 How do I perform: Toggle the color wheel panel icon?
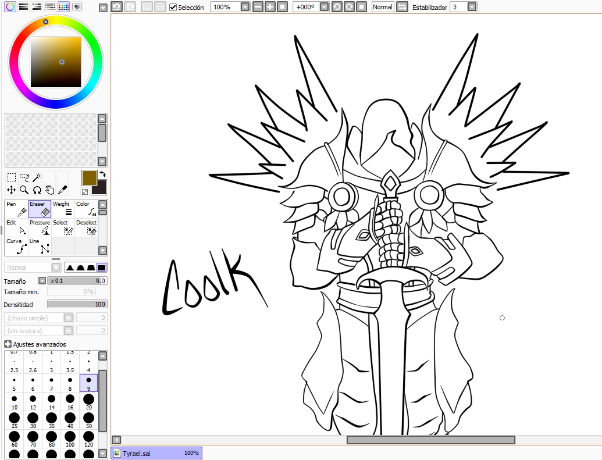coord(10,6)
